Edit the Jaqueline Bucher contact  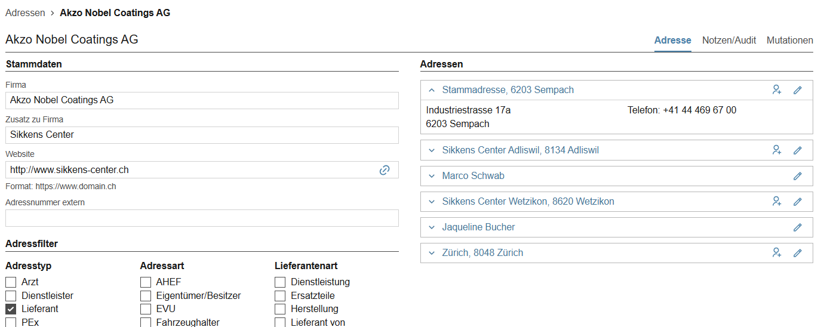pos(797,227)
